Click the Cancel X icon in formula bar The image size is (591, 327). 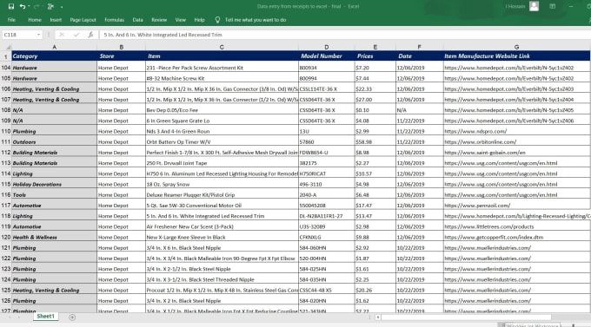62,35
